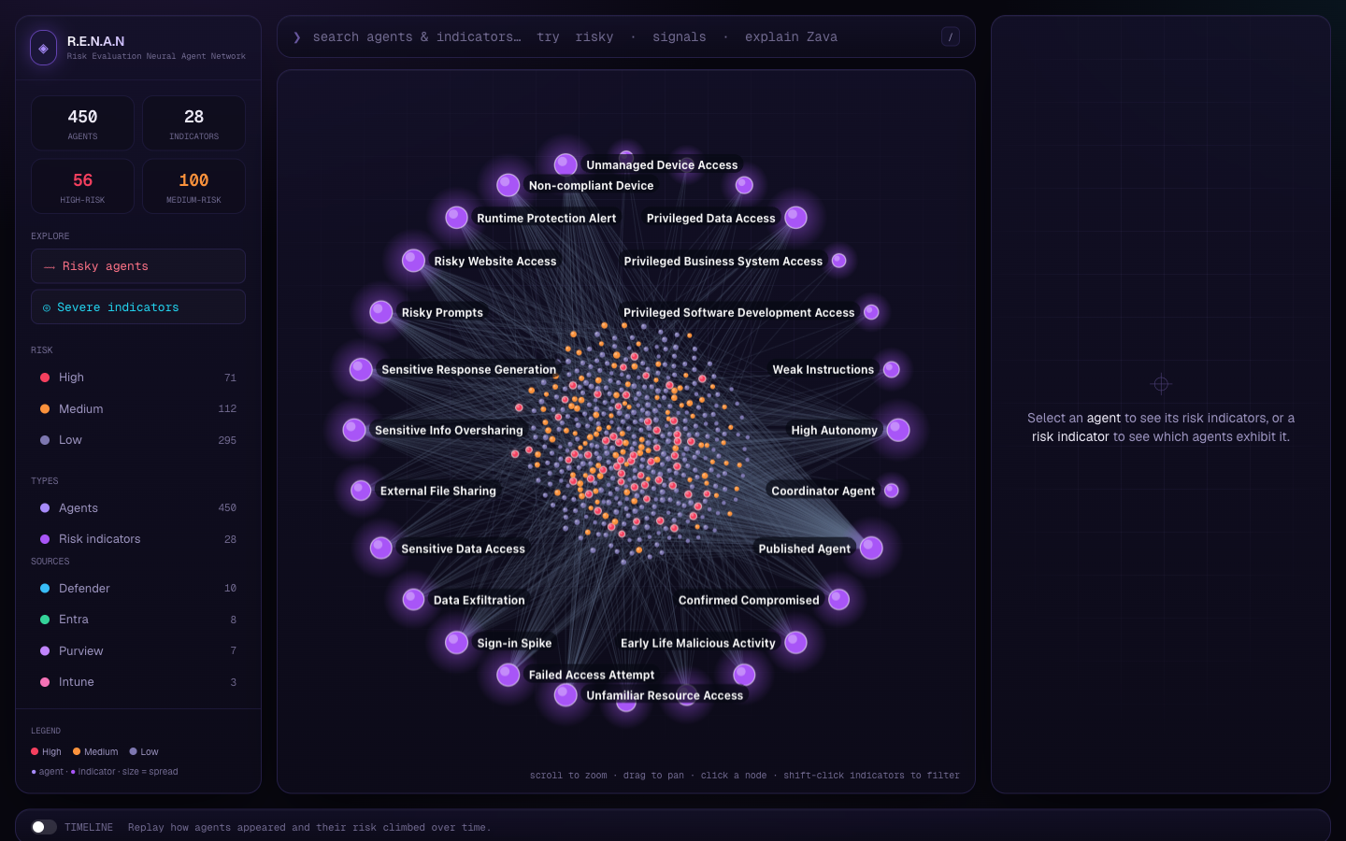1346x841 pixels.
Task: Select the High Autonomy indicator node
Action: click(898, 430)
